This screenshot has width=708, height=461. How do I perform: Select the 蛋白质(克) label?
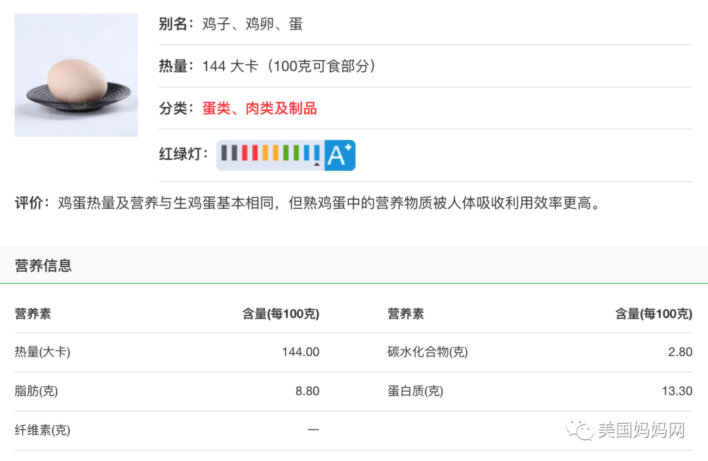point(416,391)
